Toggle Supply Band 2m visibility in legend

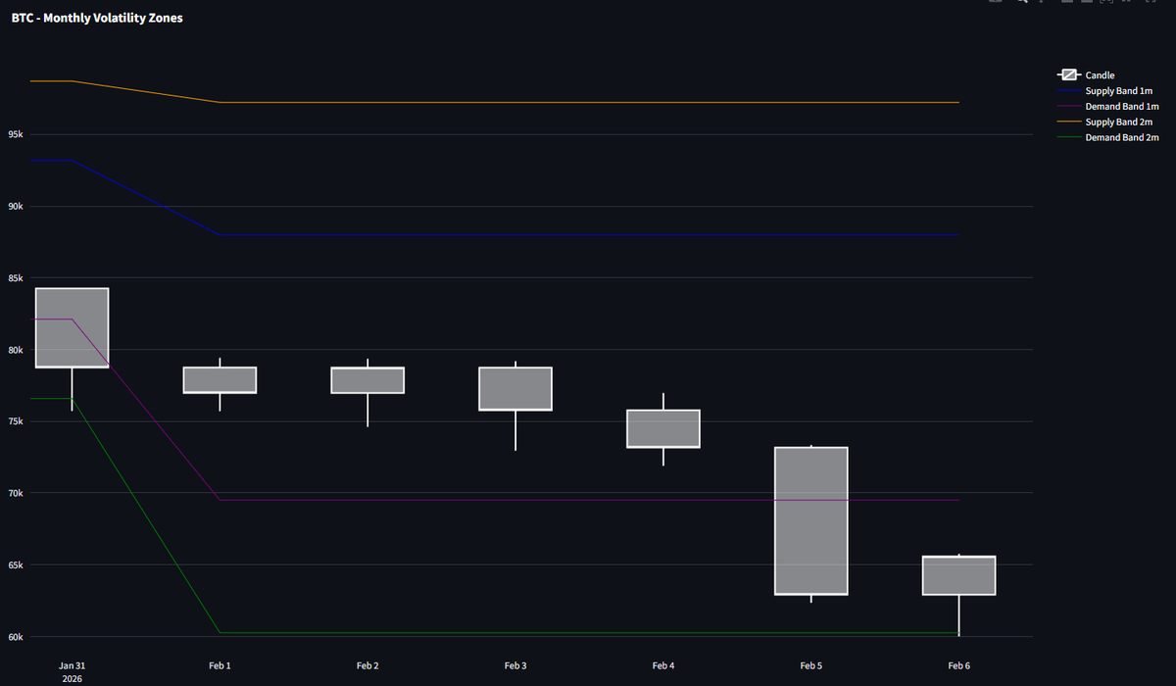pyautogui.click(x=1120, y=122)
